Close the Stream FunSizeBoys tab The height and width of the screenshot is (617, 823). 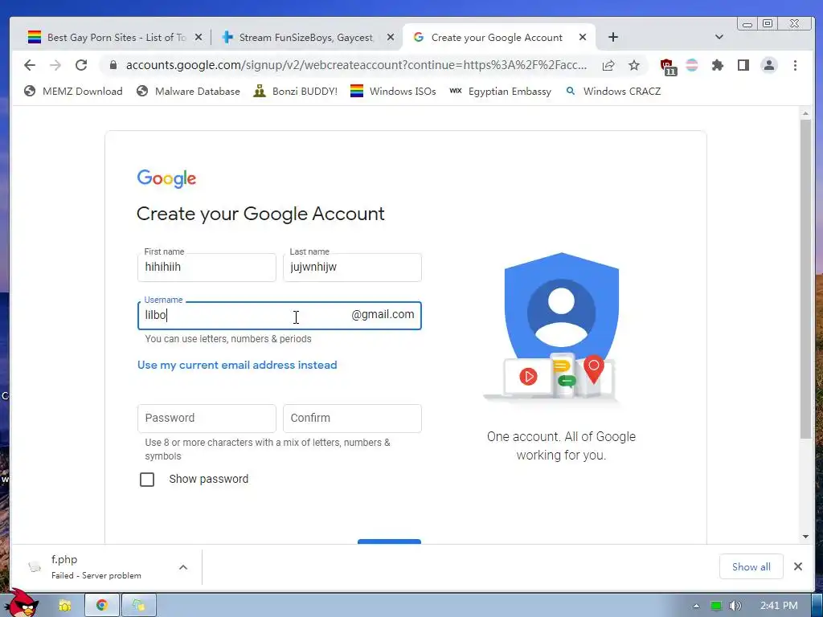point(391,37)
